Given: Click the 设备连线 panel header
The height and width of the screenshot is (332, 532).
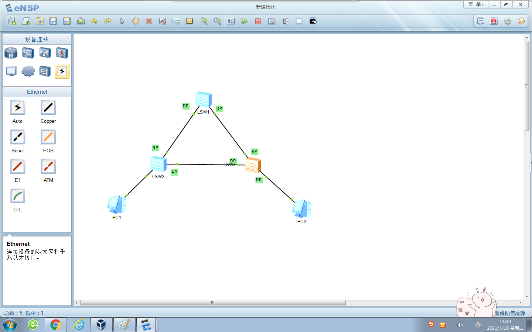Looking at the screenshot, I should 37,39.
